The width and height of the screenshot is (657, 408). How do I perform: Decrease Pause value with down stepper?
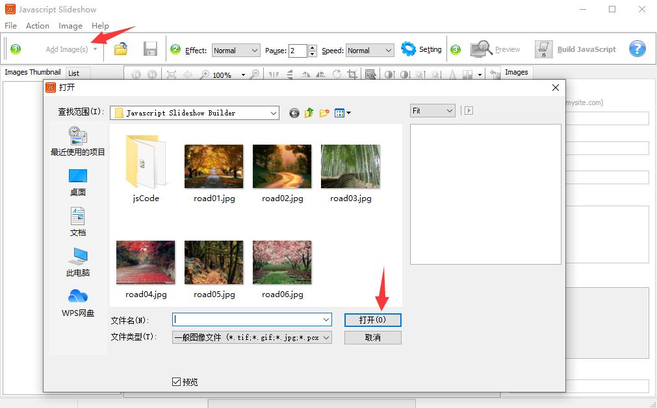(x=312, y=54)
